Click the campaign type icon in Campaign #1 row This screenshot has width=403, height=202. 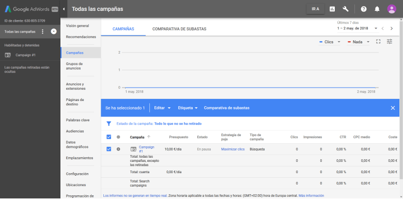pyautogui.click(x=133, y=149)
